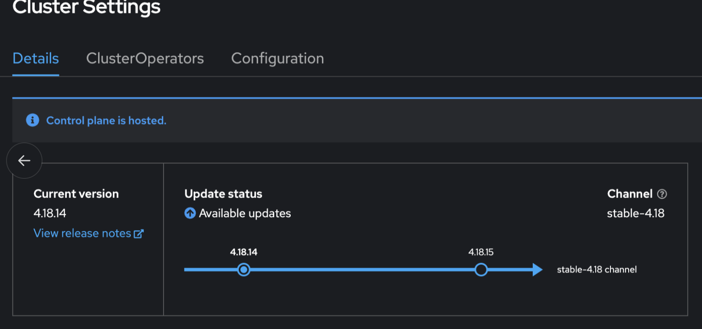Go to the Configuration tab
This screenshot has height=329, width=702.
click(277, 59)
